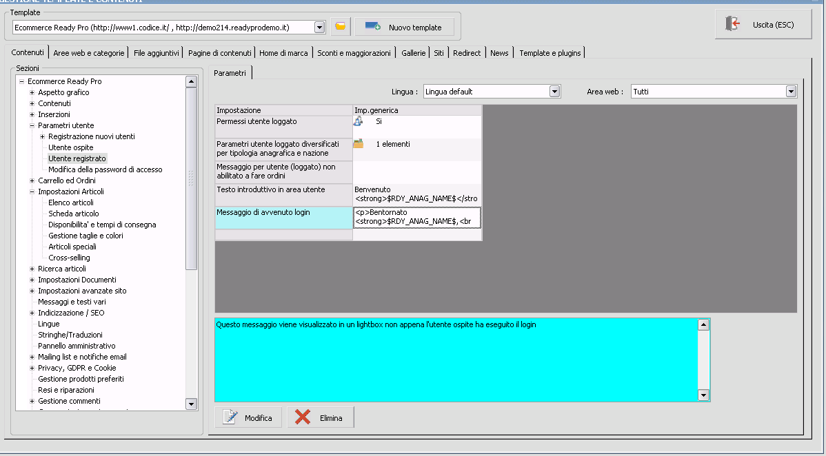Image resolution: width=826 pixels, height=456 pixels.
Task: Switch to the Gallerie tab
Action: [x=413, y=53]
